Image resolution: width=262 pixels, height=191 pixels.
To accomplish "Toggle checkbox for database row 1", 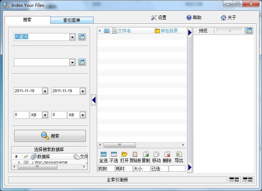I will tap(26, 163).
